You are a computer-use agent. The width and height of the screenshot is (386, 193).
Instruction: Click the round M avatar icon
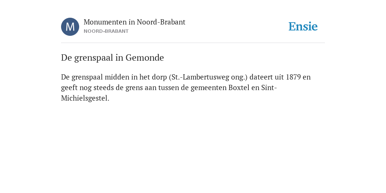point(70,27)
